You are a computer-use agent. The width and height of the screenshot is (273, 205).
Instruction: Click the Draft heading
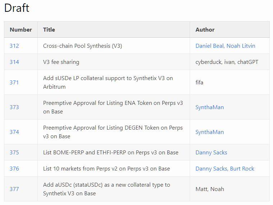pos(17,8)
